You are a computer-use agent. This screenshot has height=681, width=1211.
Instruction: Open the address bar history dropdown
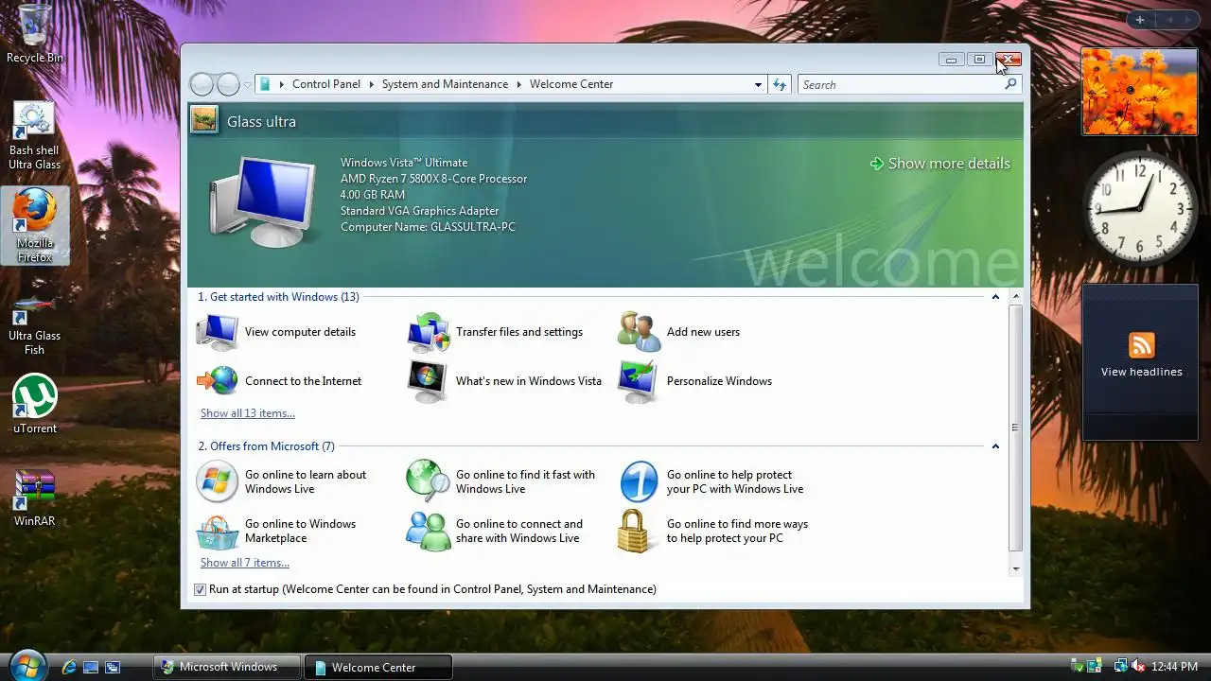coord(758,84)
